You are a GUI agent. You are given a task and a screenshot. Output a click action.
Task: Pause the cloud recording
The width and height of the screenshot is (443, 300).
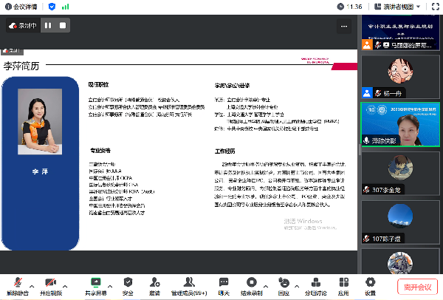click(48, 25)
